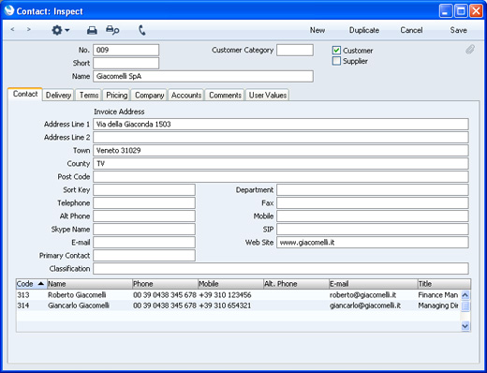Click the Department field
The height and width of the screenshot is (373, 487).
(x=373, y=189)
